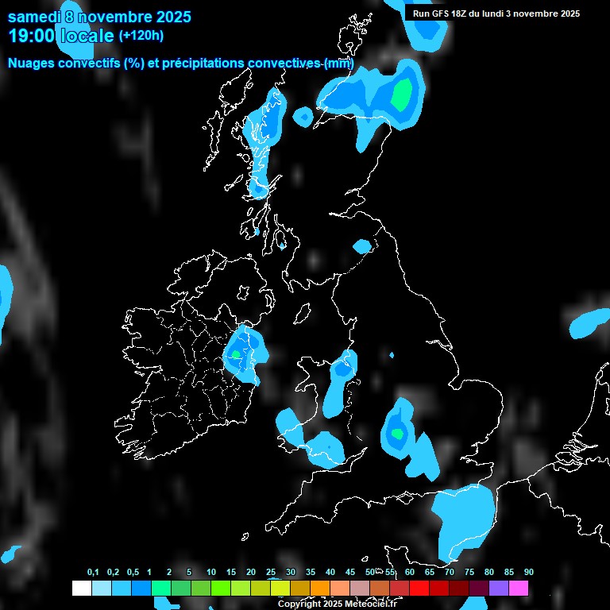
Task: Click the '19:00 locale' time label
Action: 61,36
